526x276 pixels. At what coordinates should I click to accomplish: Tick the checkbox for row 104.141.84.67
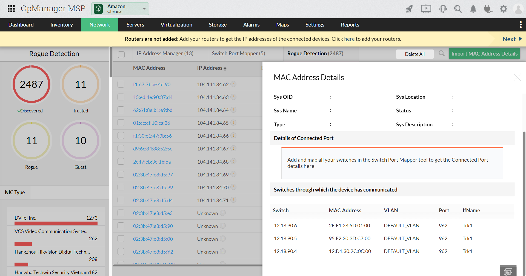[x=121, y=149]
